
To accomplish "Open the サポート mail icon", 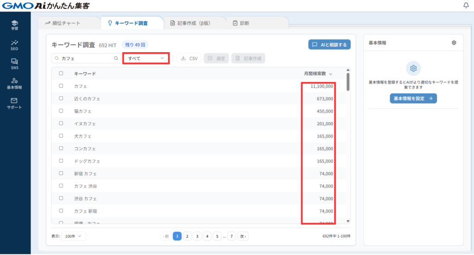I will pyautogui.click(x=14, y=103).
